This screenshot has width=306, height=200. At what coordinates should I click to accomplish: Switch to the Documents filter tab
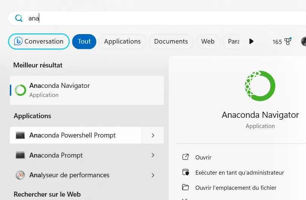[x=171, y=42]
